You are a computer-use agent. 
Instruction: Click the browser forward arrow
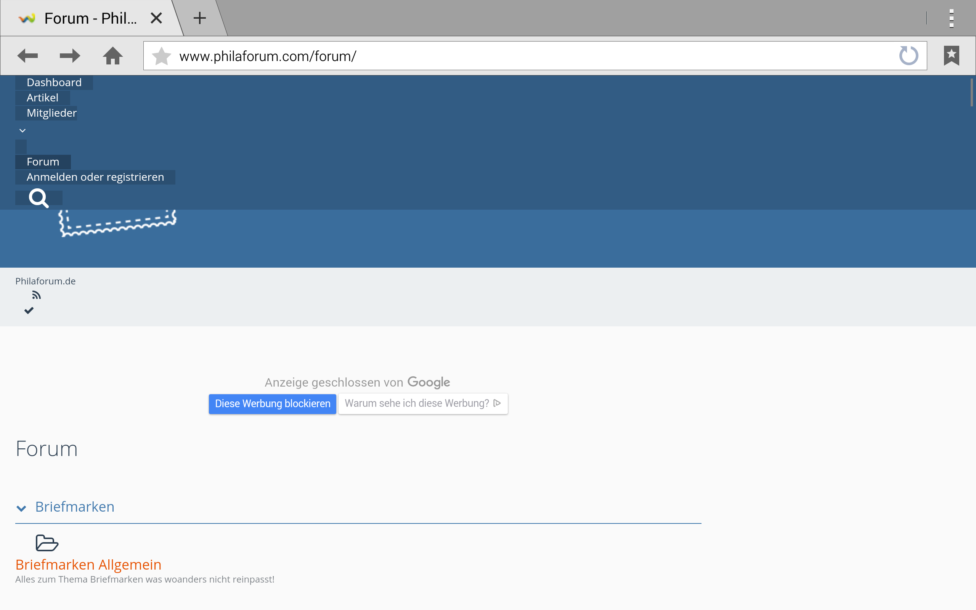[70, 56]
